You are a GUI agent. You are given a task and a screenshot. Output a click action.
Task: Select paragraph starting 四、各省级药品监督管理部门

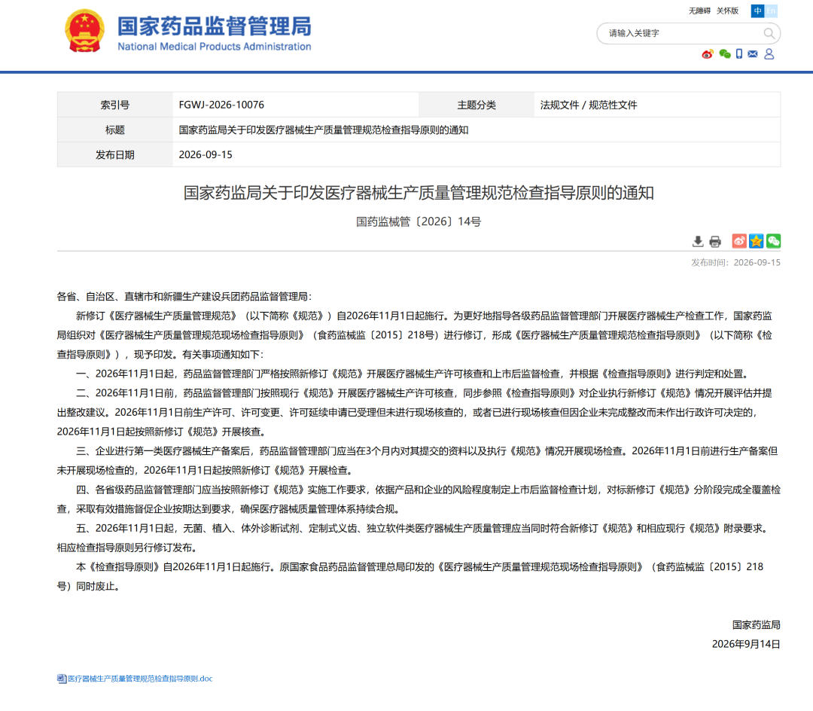pos(419,499)
